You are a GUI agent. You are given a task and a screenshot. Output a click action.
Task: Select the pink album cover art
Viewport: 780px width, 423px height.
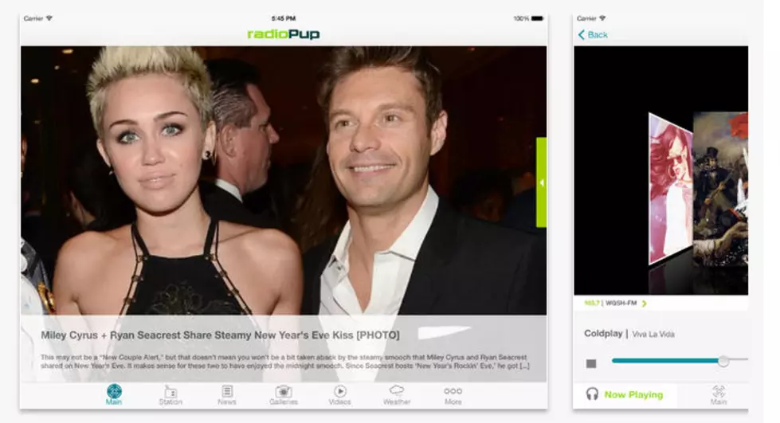670,189
